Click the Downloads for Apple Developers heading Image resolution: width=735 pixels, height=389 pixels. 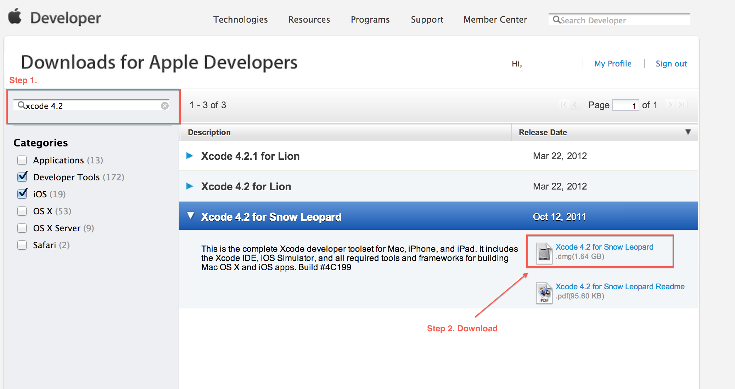(159, 62)
